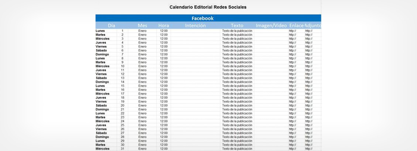Click the 12:00 cell in row 13
The height and width of the screenshot is (151, 417).
click(164, 78)
